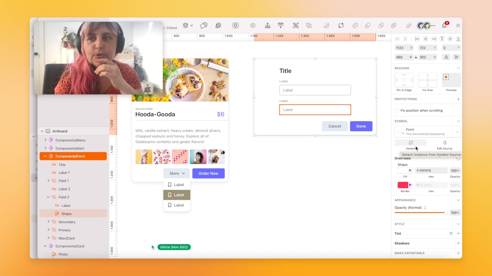Screen dimensions: 492x276
Task: Align selection to top edge in inspector
Action: (x=442, y=39)
